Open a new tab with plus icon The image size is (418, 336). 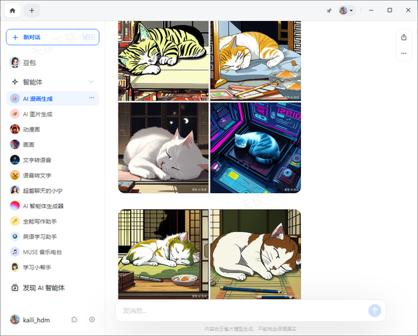tap(32, 10)
